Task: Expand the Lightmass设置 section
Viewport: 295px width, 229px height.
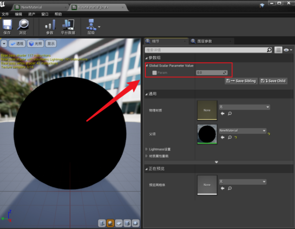Action: pos(146,149)
